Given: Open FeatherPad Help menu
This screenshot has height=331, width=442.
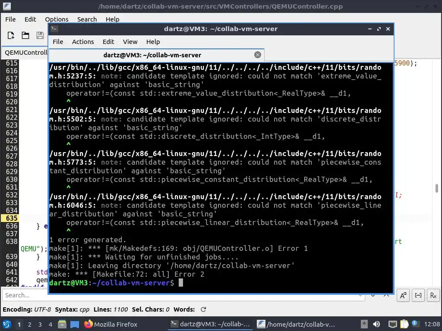Looking at the screenshot, I should (x=113, y=19).
